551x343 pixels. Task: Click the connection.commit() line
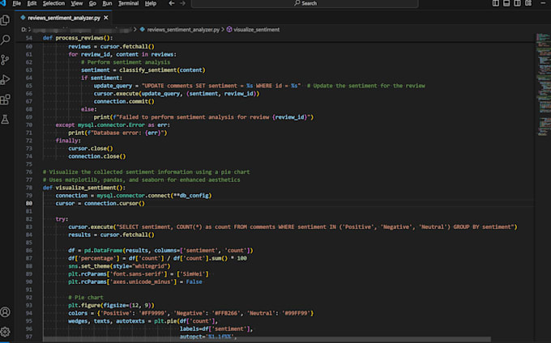point(124,101)
